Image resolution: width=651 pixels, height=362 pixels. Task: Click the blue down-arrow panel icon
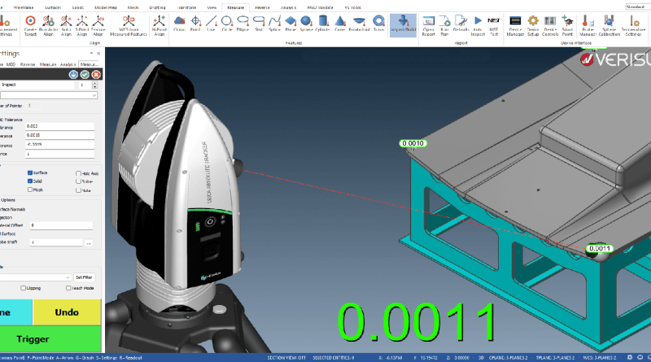click(73, 74)
